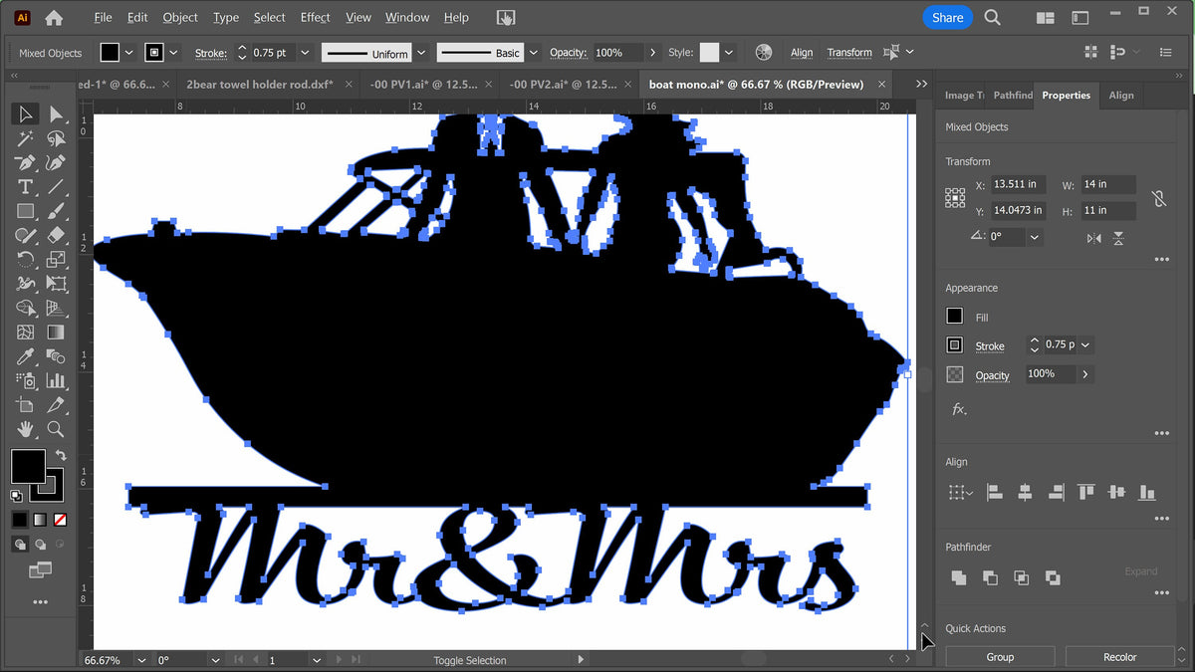Viewport: 1195px width, 672px height.
Task: Apply Vertical Align Top in Align section
Action: click(x=1085, y=492)
